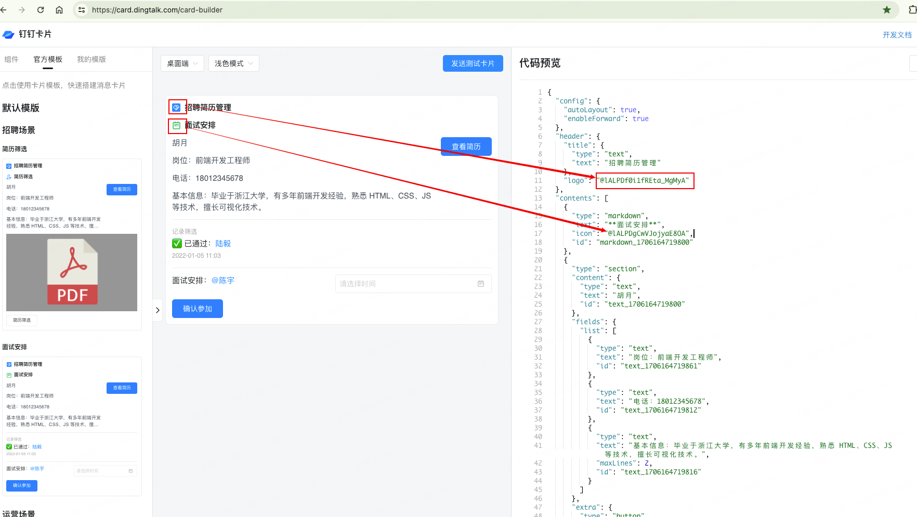Viewport: 917px width, 517px height.
Task: Click the browser forward arrow
Action: click(x=22, y=10)
